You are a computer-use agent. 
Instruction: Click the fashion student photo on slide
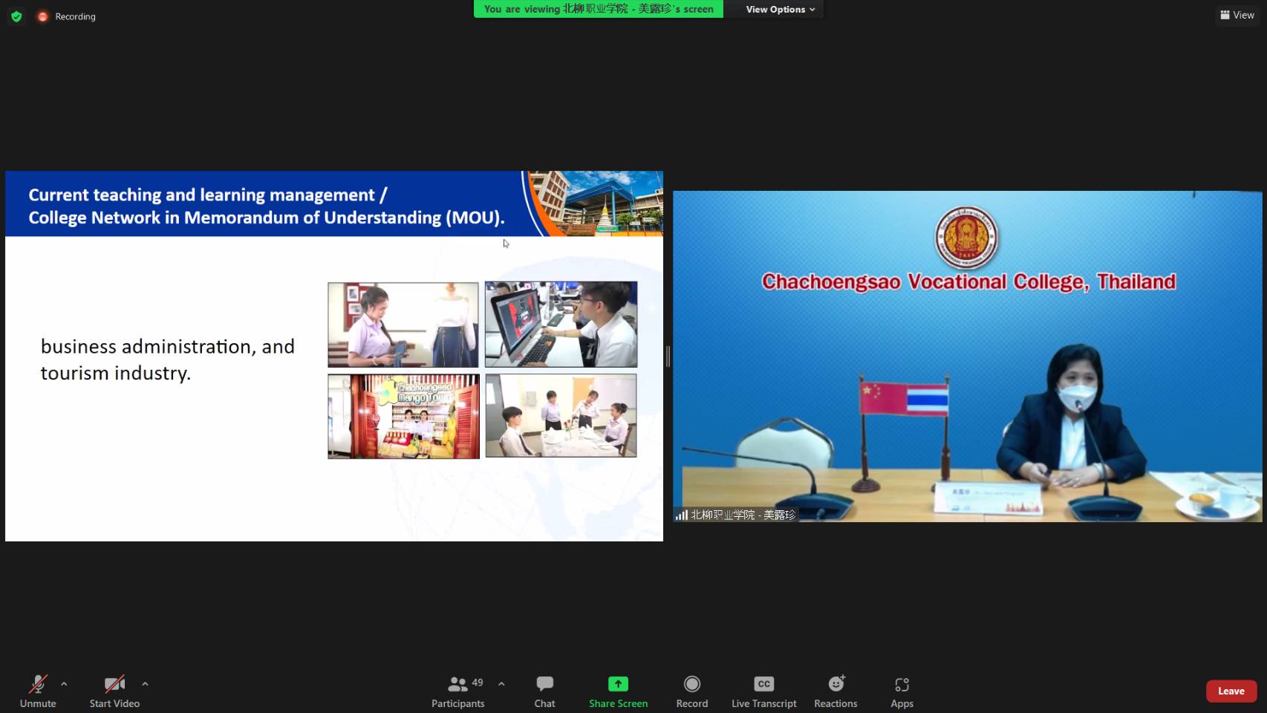(403, 325)
